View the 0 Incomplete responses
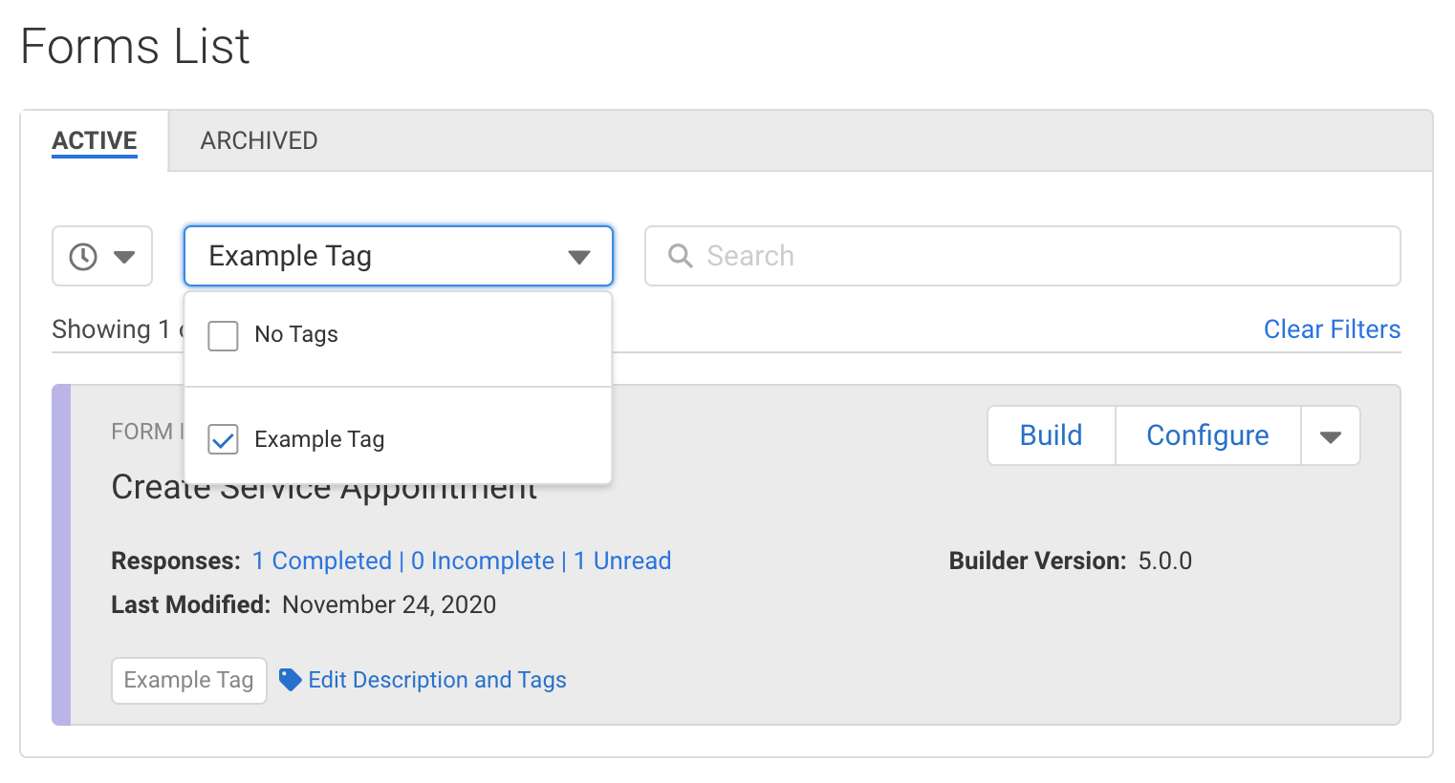Image resolution: width=1455 pixels, height=783 pixels. 483,561
